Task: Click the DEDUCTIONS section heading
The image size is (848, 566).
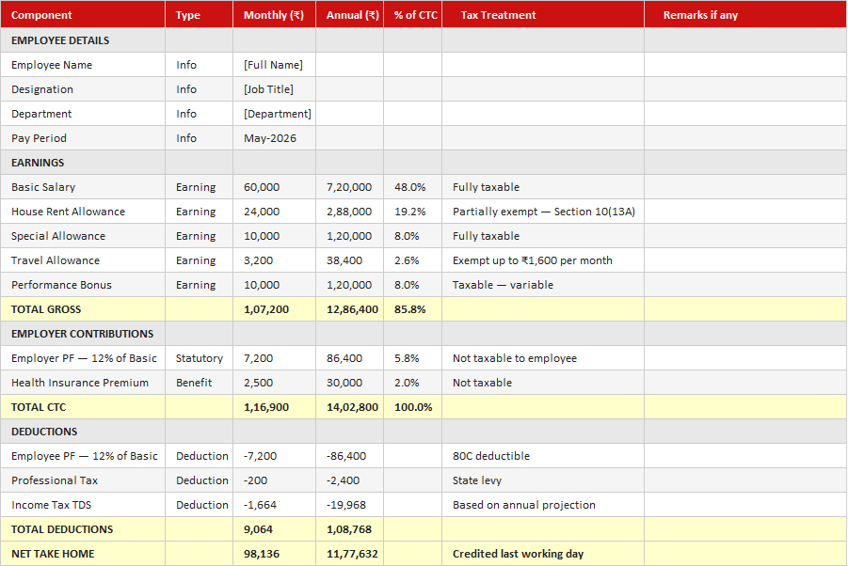Action: click(x=83, y=432)
